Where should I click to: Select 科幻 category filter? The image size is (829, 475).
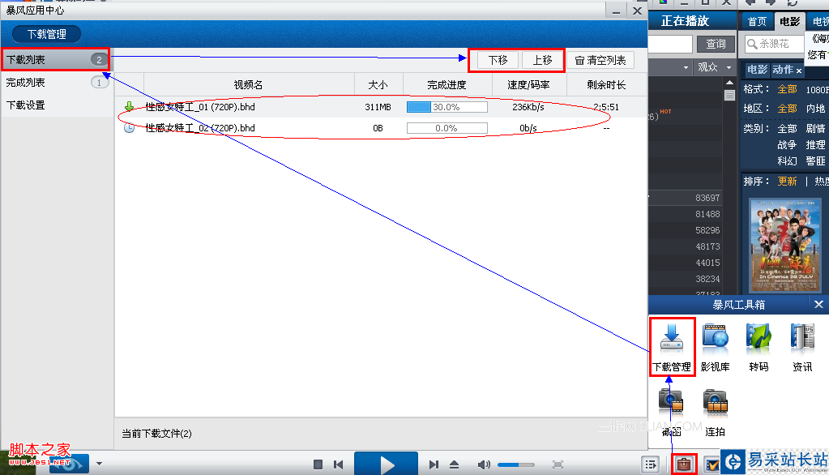point(787,160)
